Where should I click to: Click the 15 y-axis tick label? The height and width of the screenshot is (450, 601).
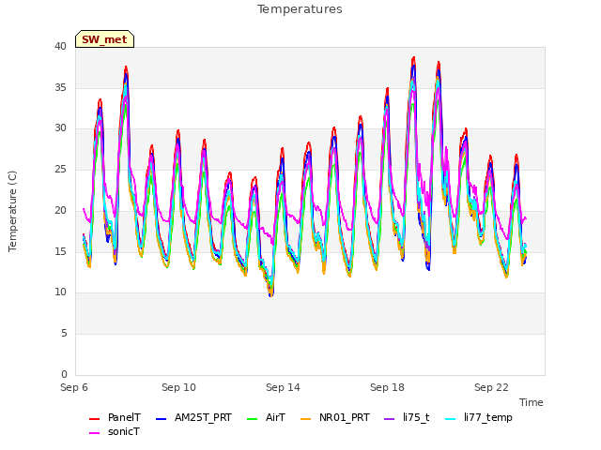pyautogui.click(x=60, y=251)
